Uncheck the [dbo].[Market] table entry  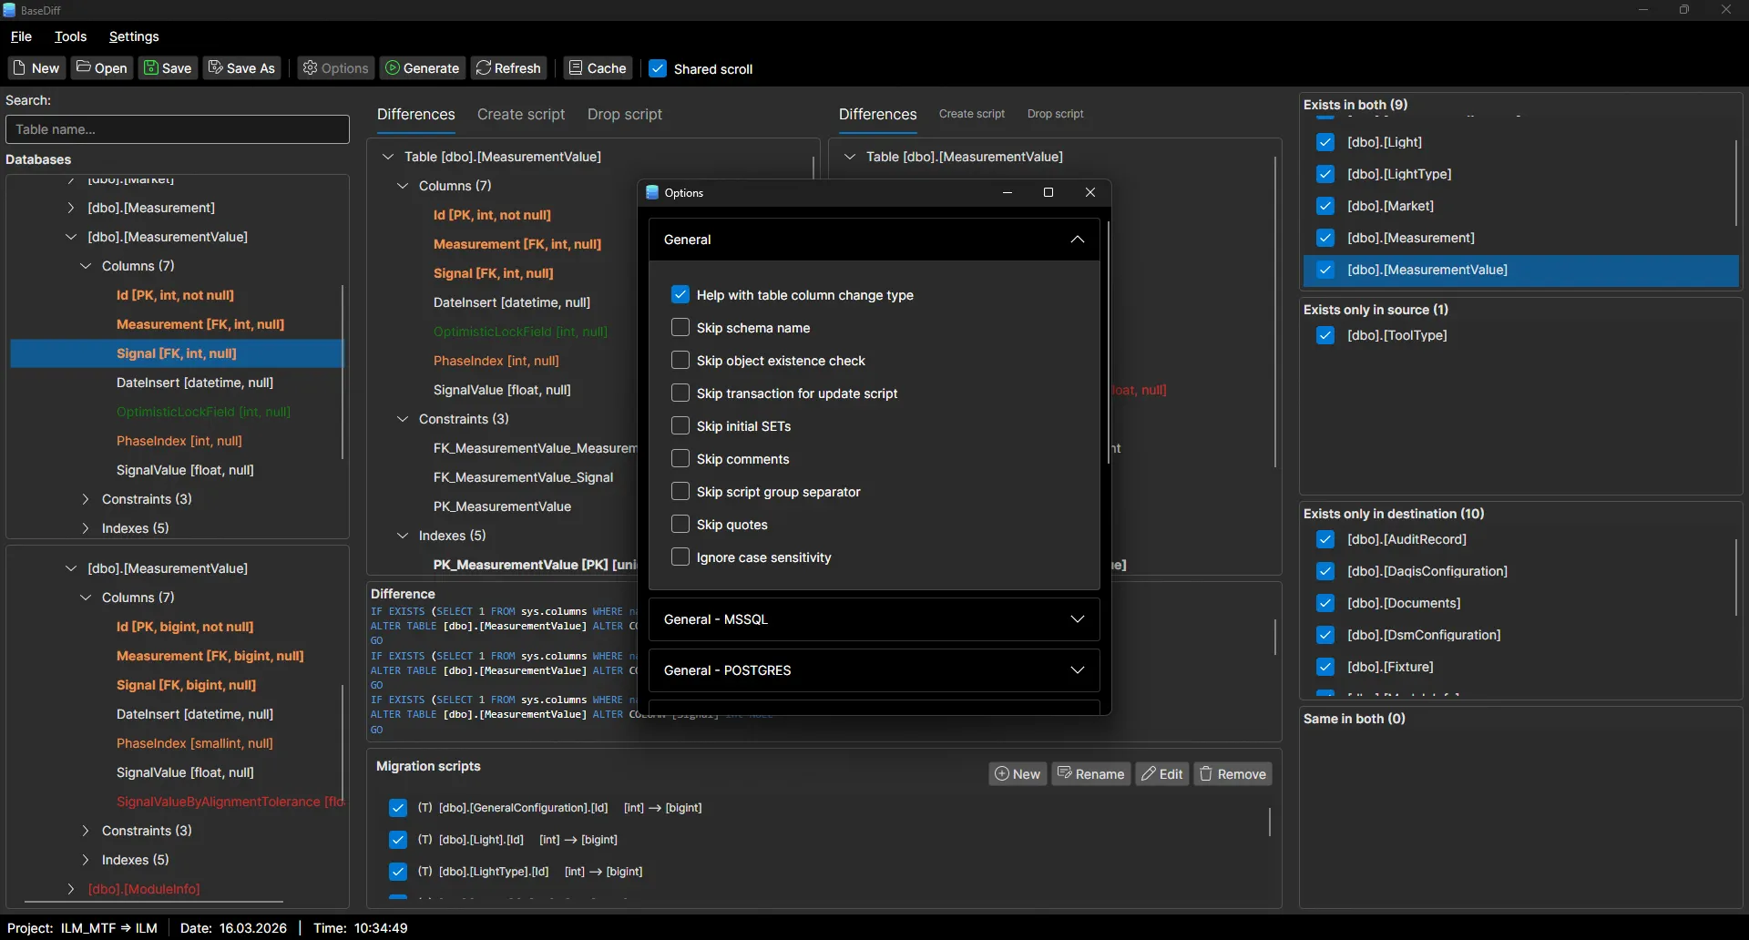1326,206
